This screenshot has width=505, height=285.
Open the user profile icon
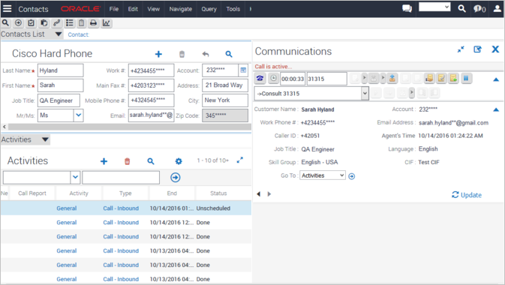pyautogui.click(x=497, y=9)
